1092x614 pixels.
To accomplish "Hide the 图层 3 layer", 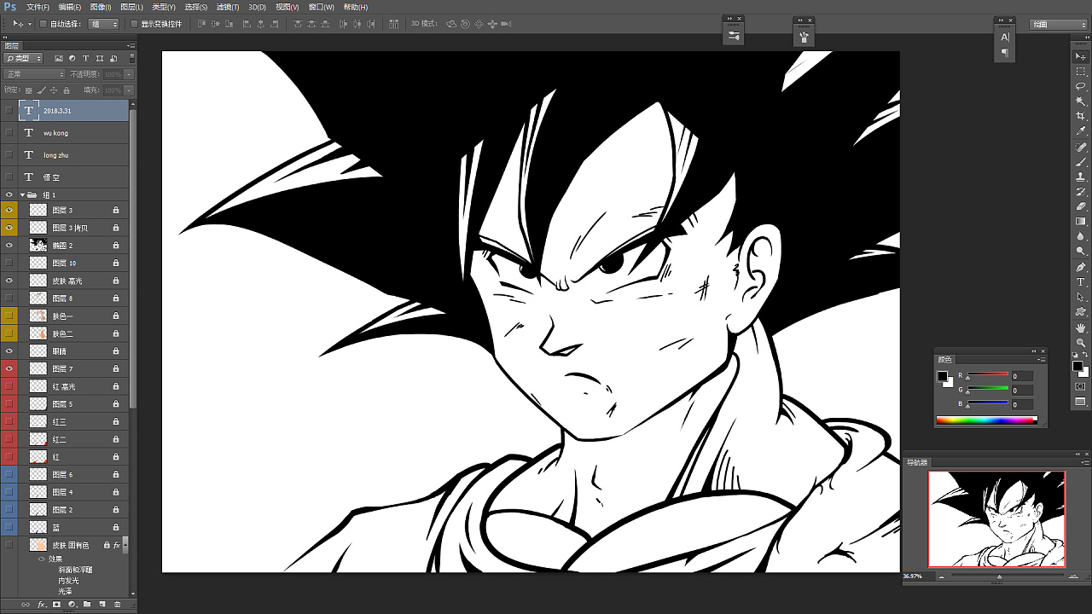I will (9, 210).
